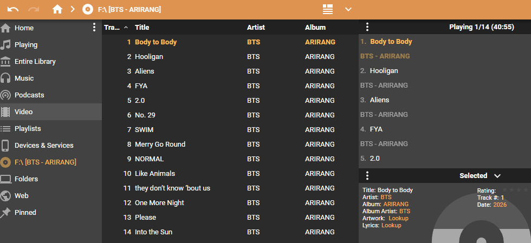Open sidebar three-dot menu next to Home
The width and height of the screenshot is (531, 243).
point(94,28)
